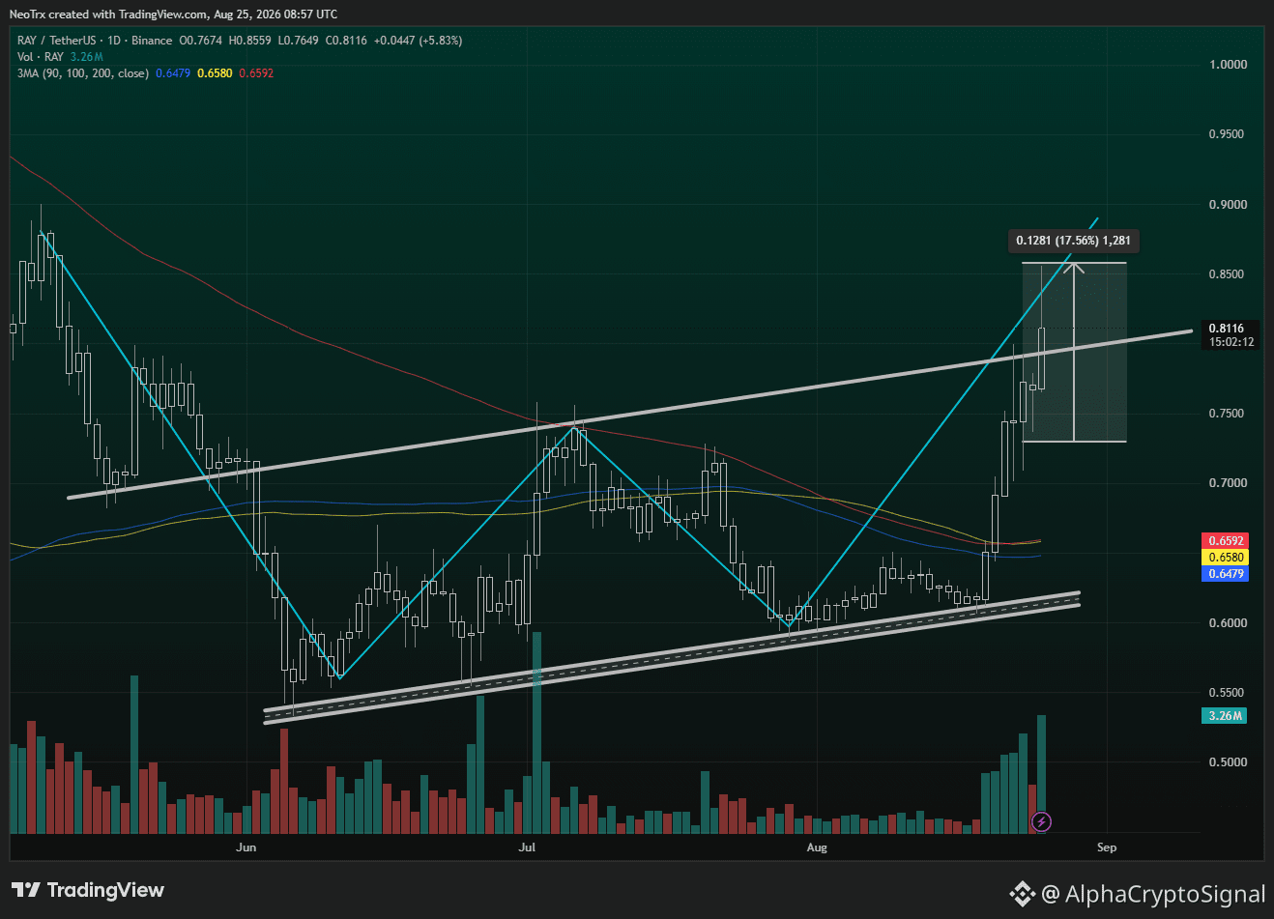Image resolution: width=1274 pixels, height=919 pixels.
Task: Click the low value L0.7649
Action: [x=298, y=41]
